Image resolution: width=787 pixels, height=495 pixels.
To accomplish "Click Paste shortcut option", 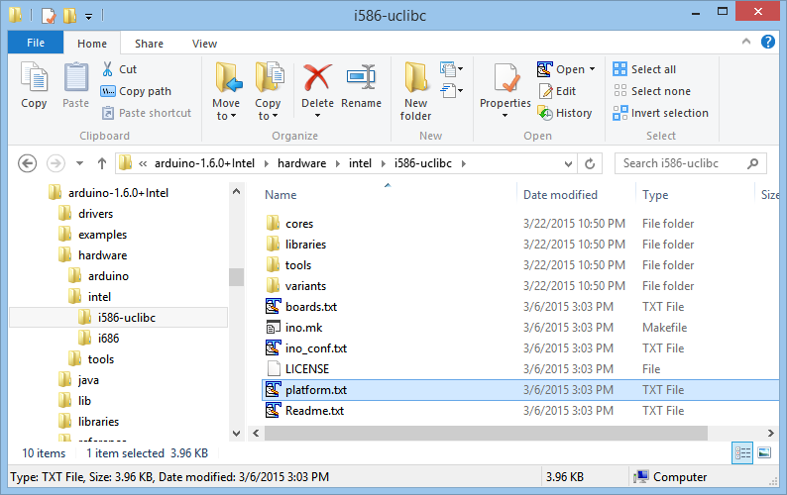I will 147,113.
